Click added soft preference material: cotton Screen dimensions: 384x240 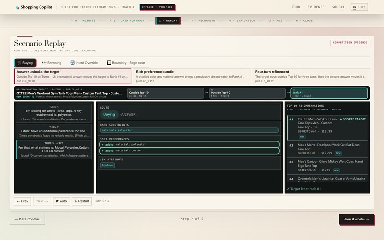189,150
